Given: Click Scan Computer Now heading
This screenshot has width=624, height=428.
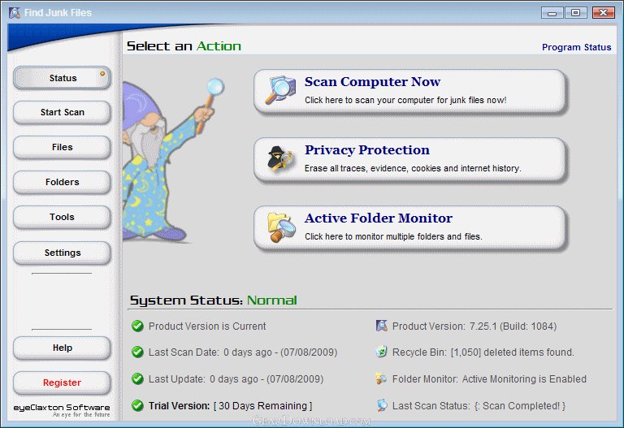Looking at the screenshot, I should coord(372,81).
